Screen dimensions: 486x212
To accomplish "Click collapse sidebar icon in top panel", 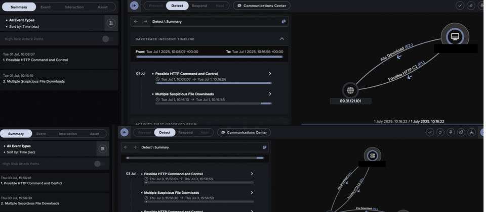I will [x=134, y=6].
